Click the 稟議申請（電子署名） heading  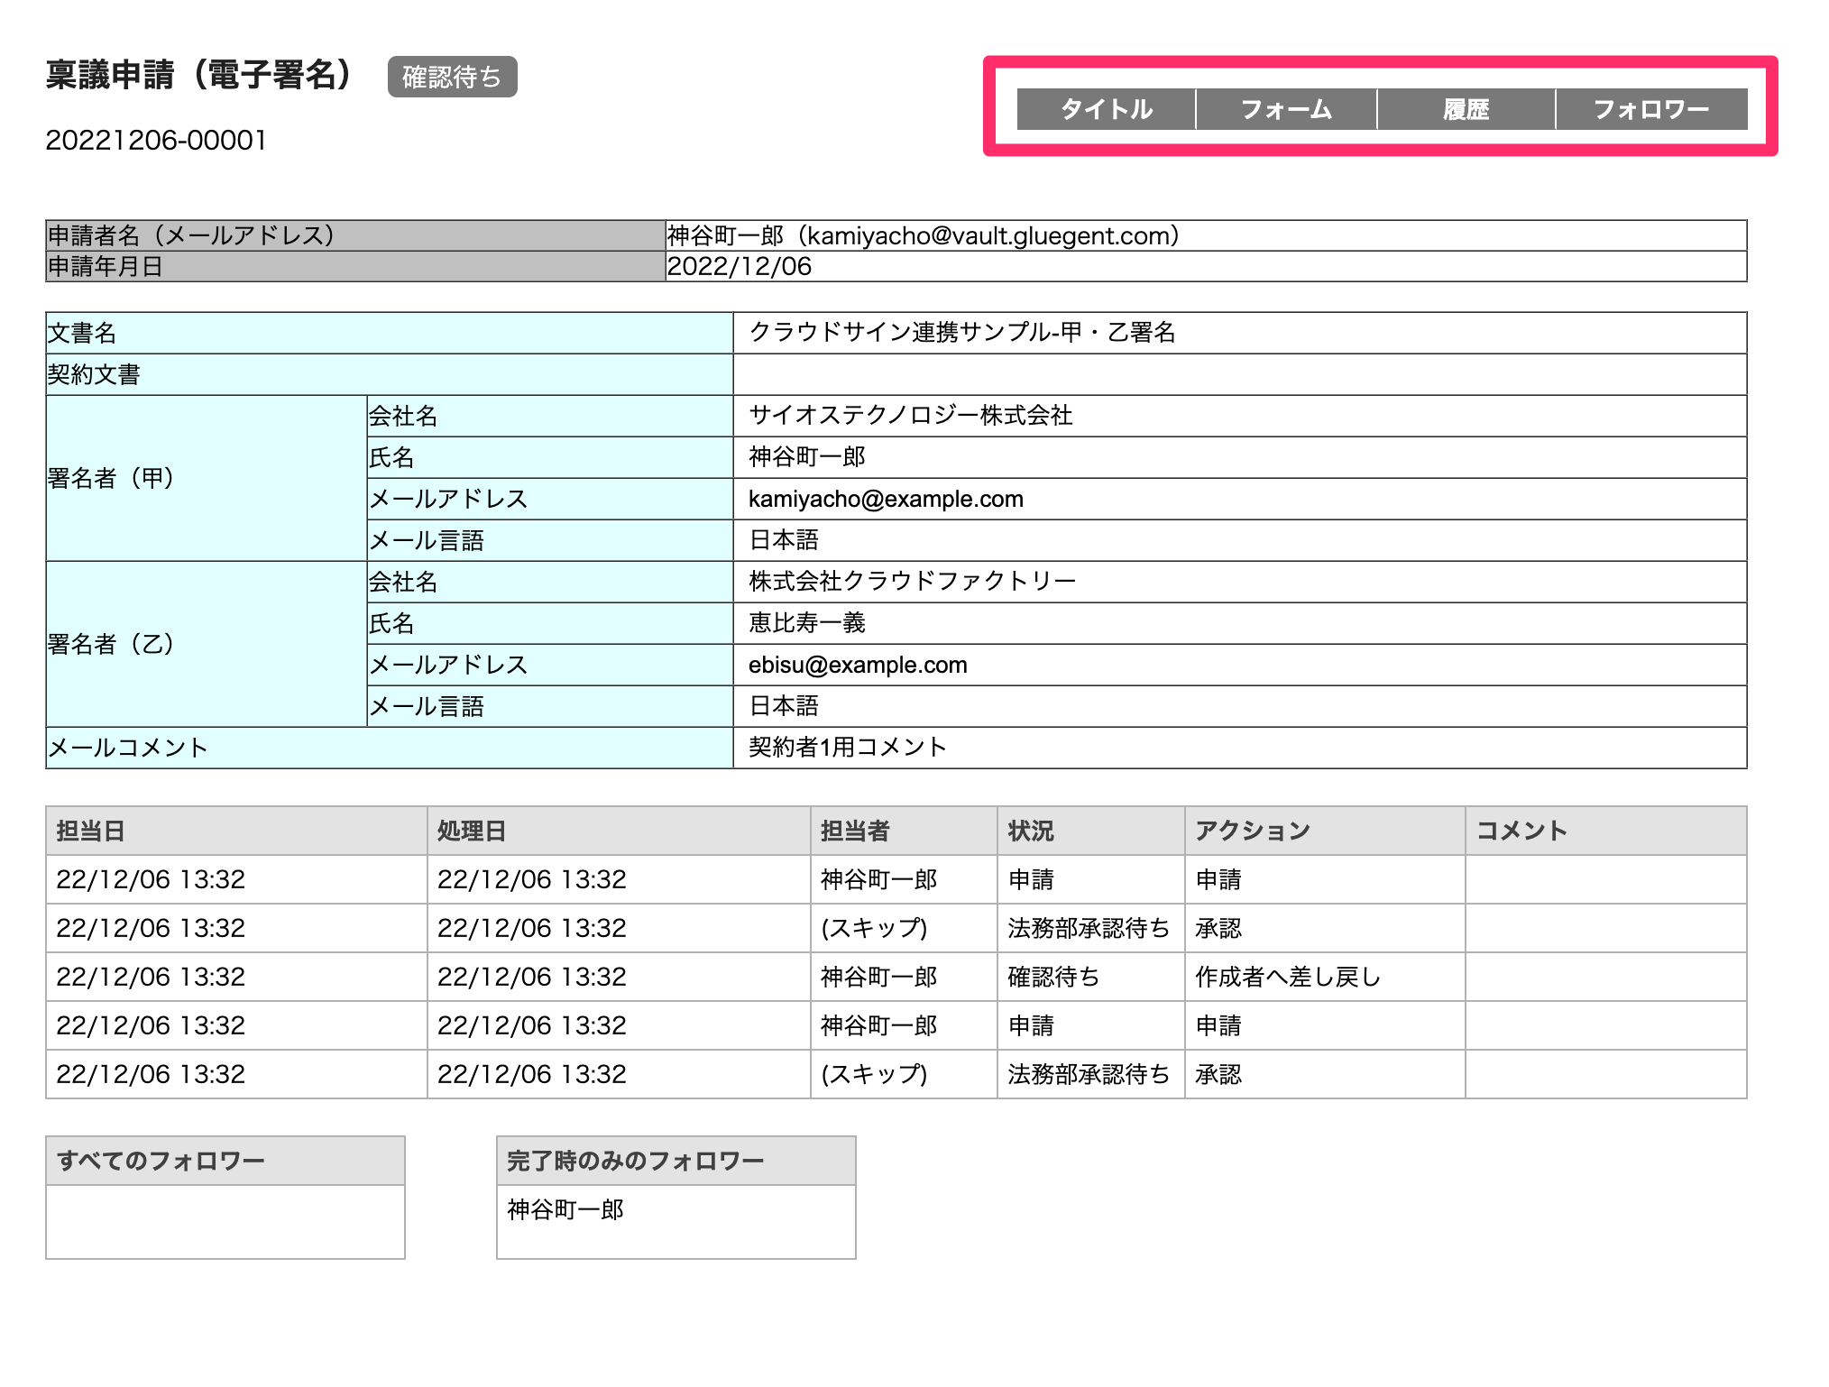(x=198, y=75)
